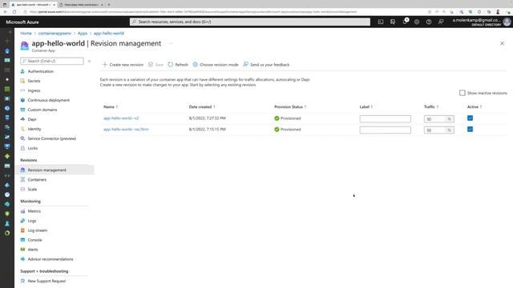Click Microsoft Azure logo text
Viewport: 513px width, 288px height.
tap(22, 22)
